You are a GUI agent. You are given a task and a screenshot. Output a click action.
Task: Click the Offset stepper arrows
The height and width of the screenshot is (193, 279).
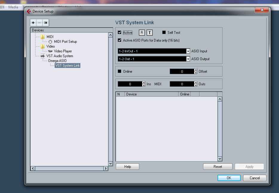[196, 71]
